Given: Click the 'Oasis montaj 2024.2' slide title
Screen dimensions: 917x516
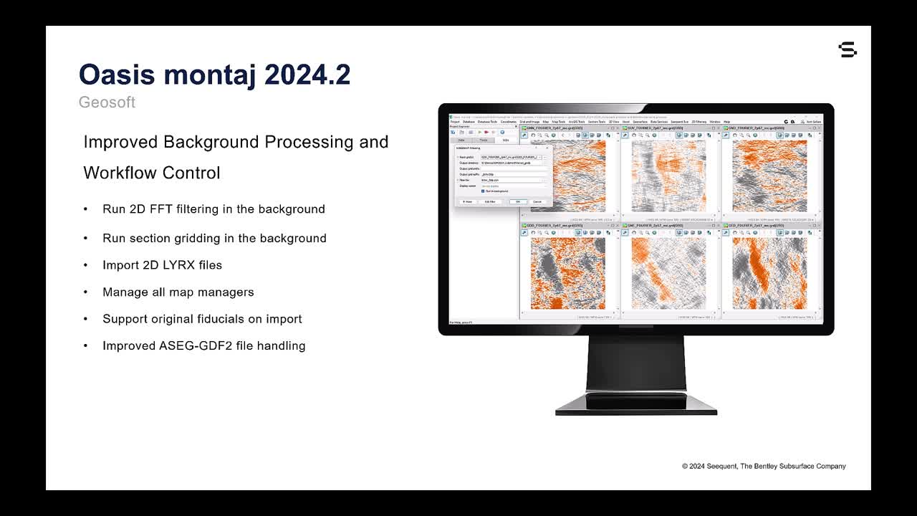Looking at the screenshot, I should pyautogui.click(x=214, y=75).
